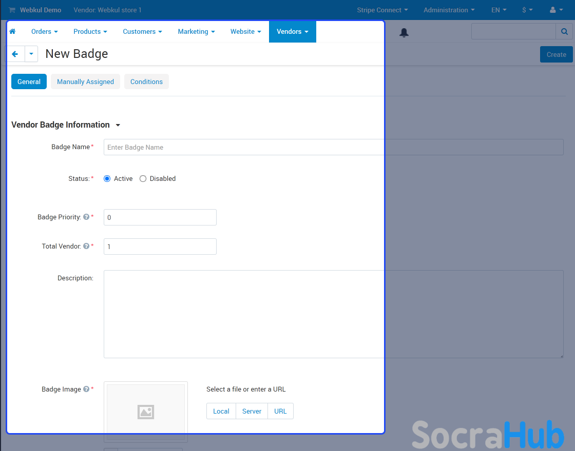This screenshot has width=575, height=451.
Task: Click the Badge Image help icon
Action: (x=86, y=389)
